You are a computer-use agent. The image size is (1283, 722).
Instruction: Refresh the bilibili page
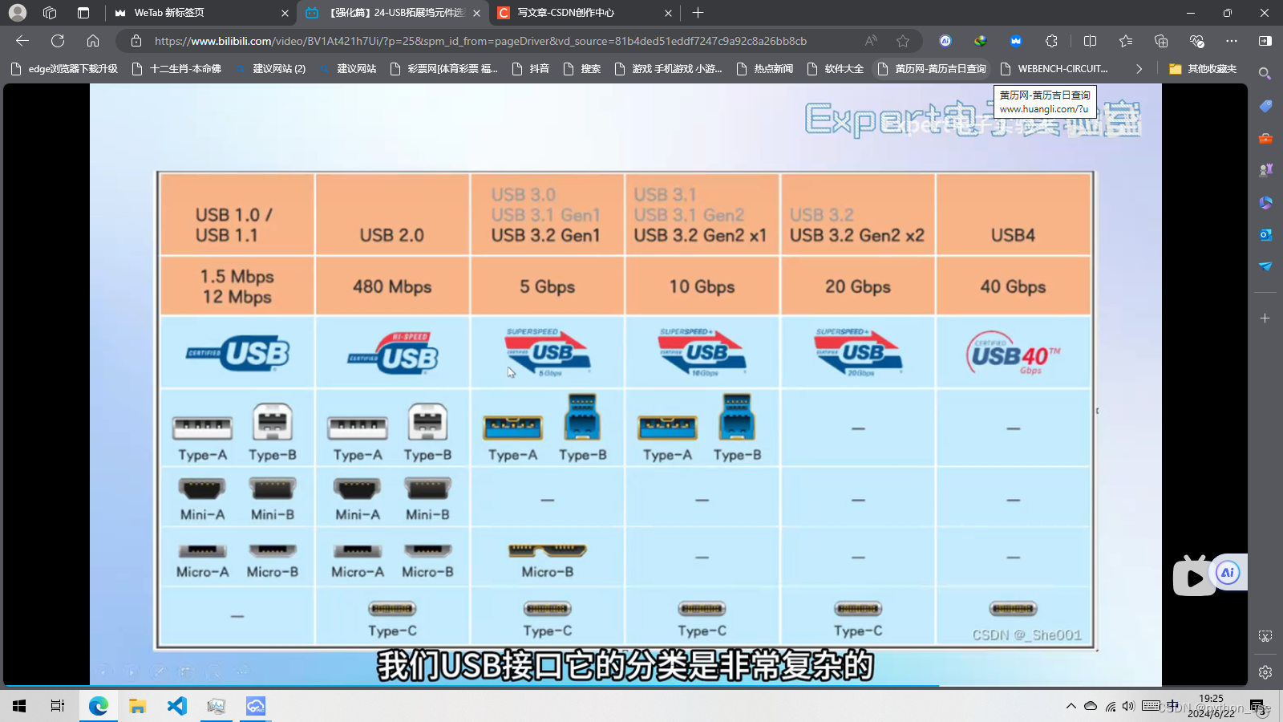click(58, 41)
